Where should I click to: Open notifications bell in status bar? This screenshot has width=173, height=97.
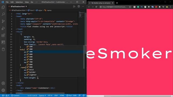pos(84,95)
